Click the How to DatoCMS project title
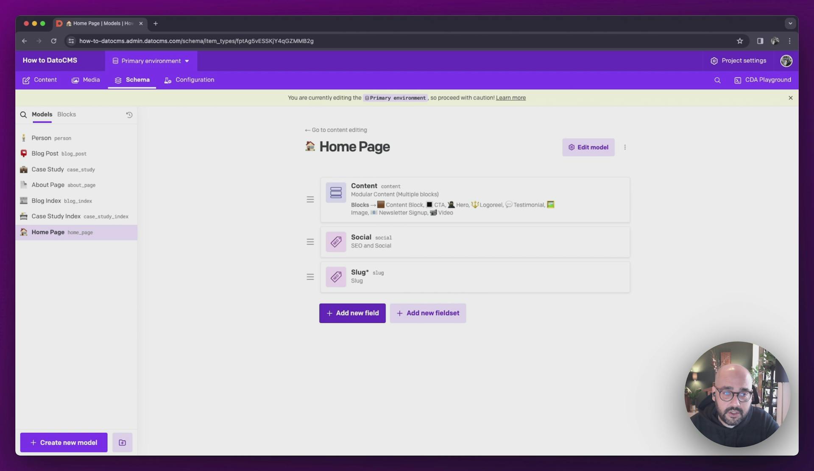The height and width of the screenshot is (471, 814). pos(50,61)
